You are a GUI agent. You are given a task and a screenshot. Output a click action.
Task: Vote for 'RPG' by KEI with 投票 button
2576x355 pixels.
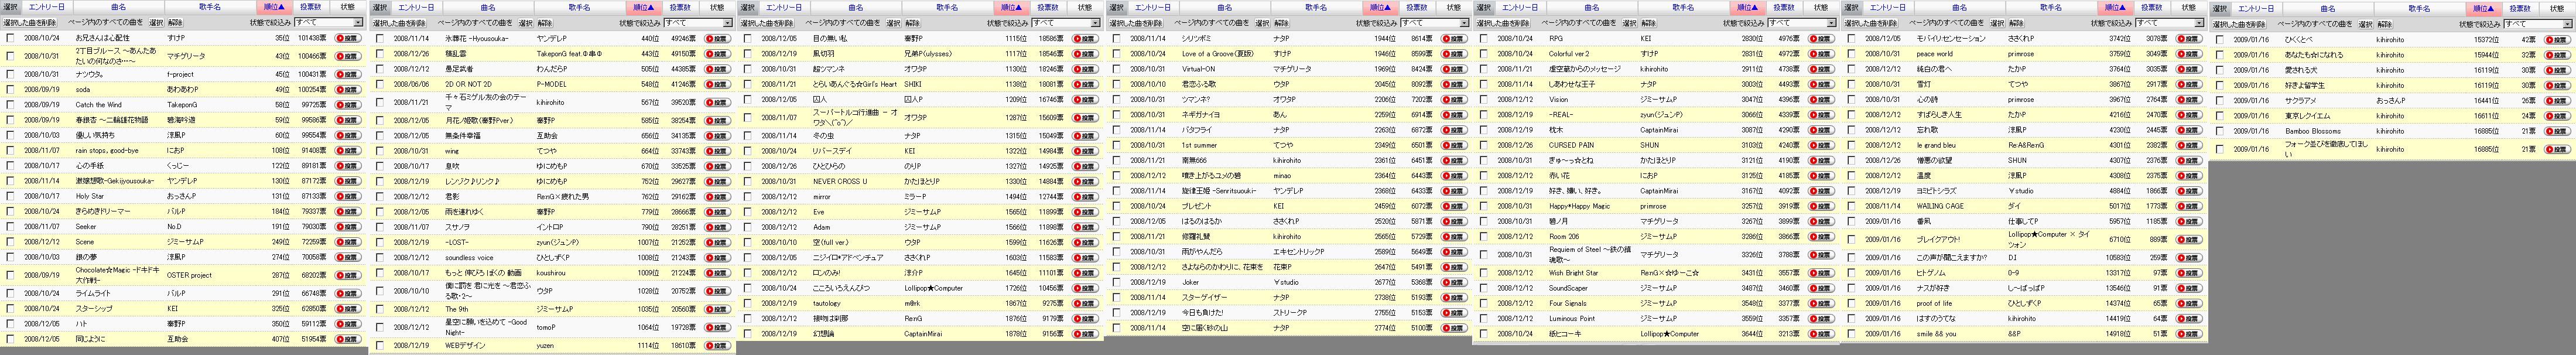(1822, 39)
